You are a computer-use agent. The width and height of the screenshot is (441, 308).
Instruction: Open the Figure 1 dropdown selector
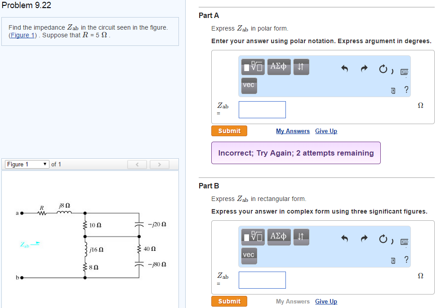[x=27, y=164]
